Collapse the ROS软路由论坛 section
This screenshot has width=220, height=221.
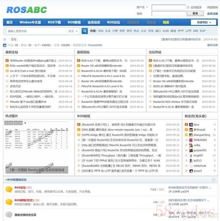coord(214,180)
